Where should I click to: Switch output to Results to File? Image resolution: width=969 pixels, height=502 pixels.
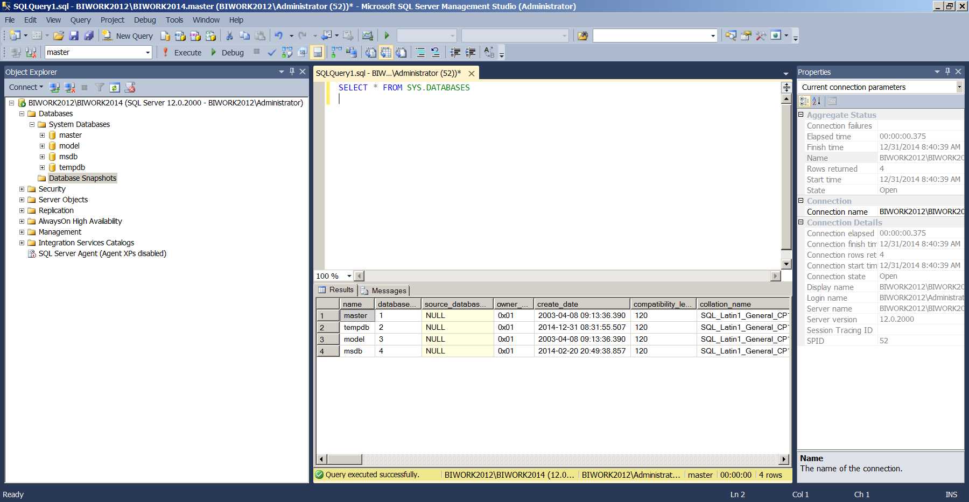coord(401,52)
